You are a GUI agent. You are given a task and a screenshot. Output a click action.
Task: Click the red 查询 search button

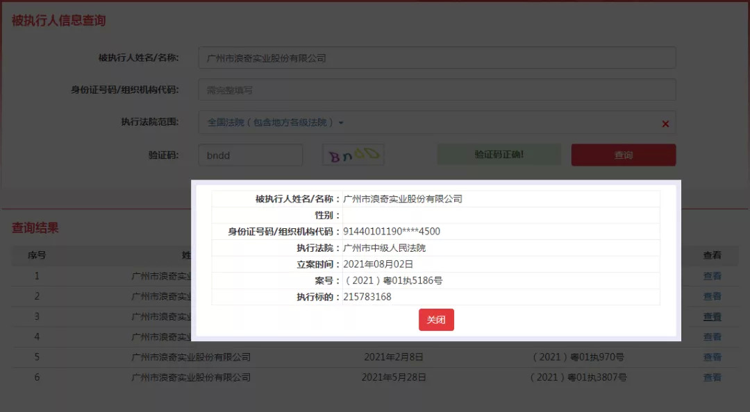point(623,155)
